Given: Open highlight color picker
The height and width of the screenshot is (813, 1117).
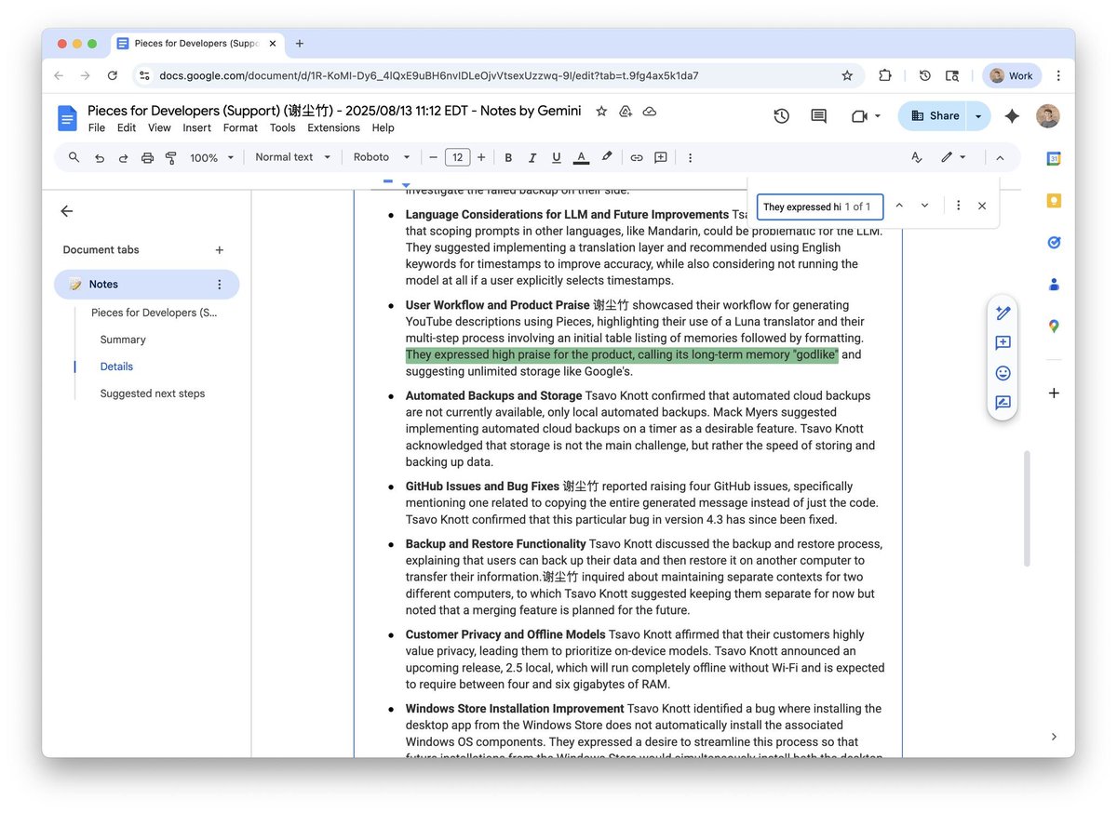Looking at the screenshot, I should point(607,157).
